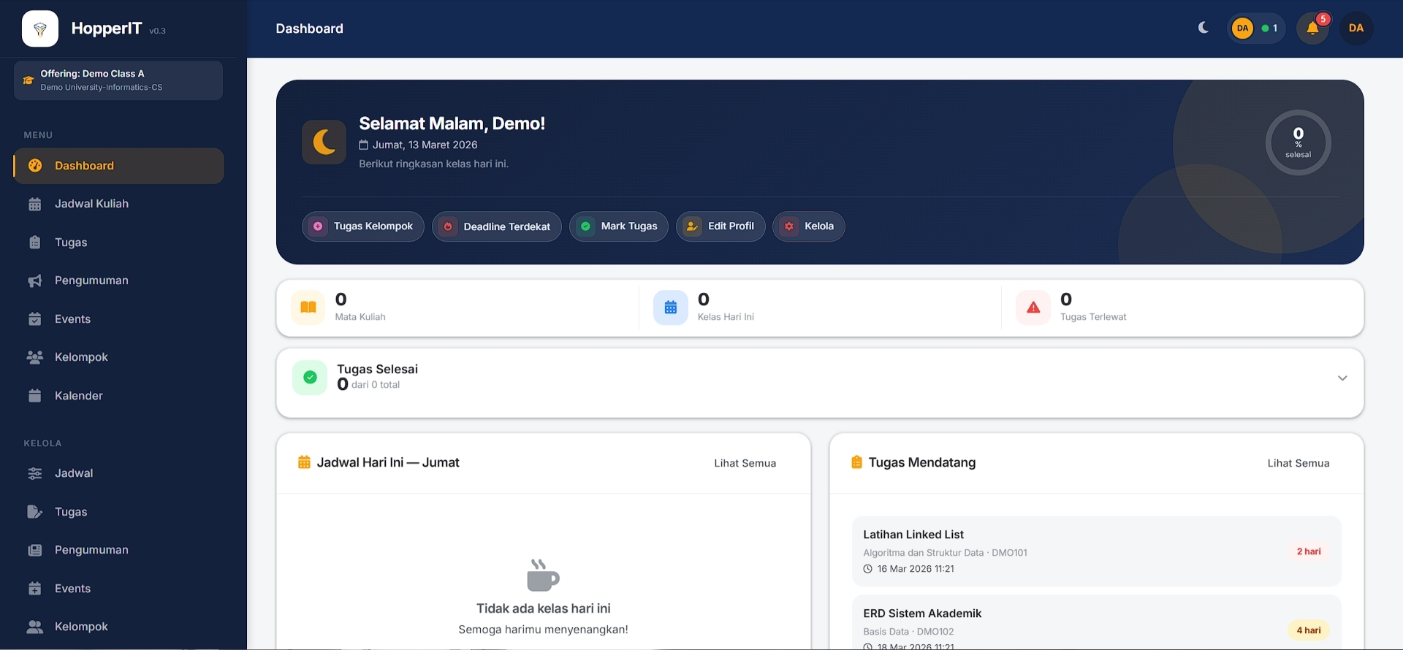Viewport: 1403px width, 650px height.
Task: Click the HopperIT logo icon
Action: [40, 29]
